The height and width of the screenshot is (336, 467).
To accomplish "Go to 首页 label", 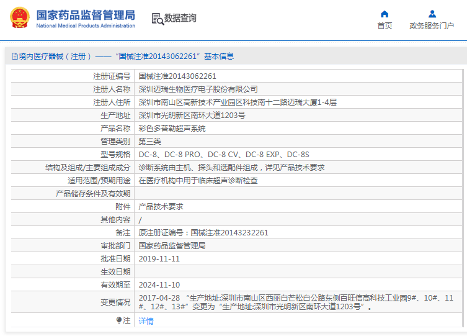I will (385, 26).
